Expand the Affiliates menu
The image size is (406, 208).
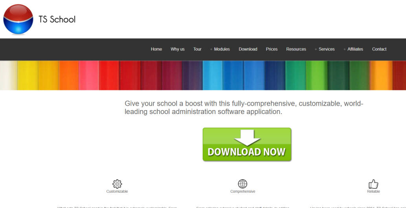click(x=353, y=49)
